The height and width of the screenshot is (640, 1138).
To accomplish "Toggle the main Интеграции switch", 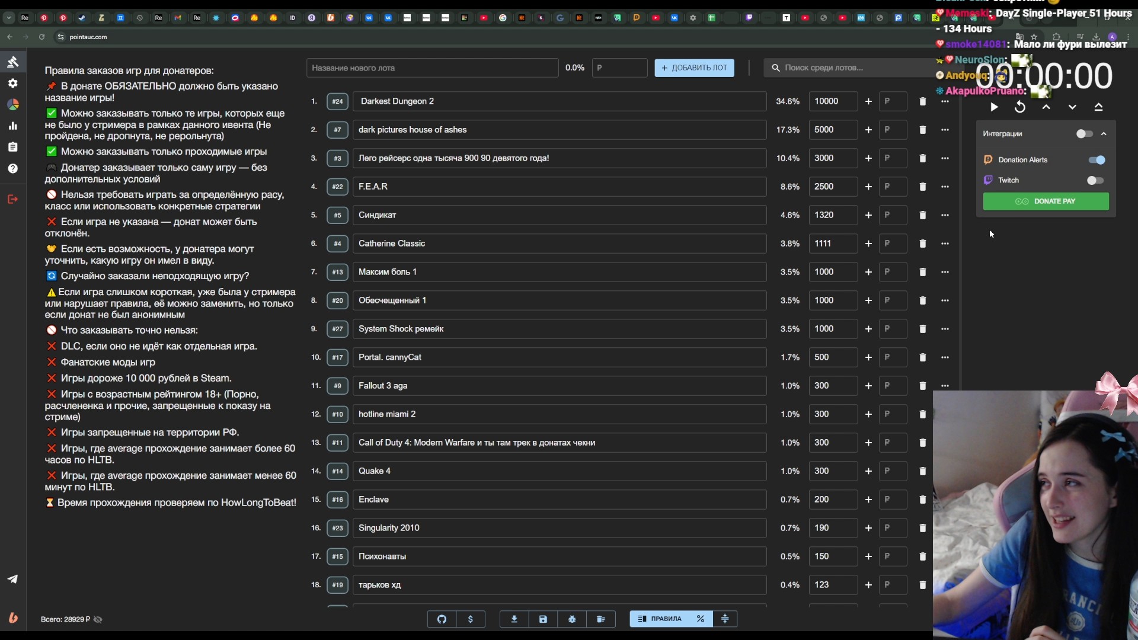I will pyautogui.click(x=1084, y=134).
